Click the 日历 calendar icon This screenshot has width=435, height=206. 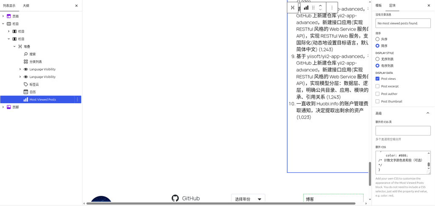pyautogui.click(x=25, y=92)
